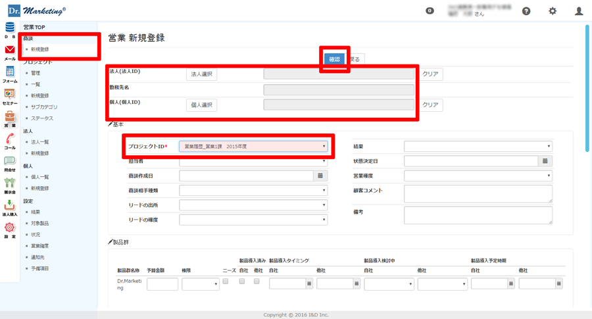
Task: Open the メール mail module icon
Action: tap(10, 51)
